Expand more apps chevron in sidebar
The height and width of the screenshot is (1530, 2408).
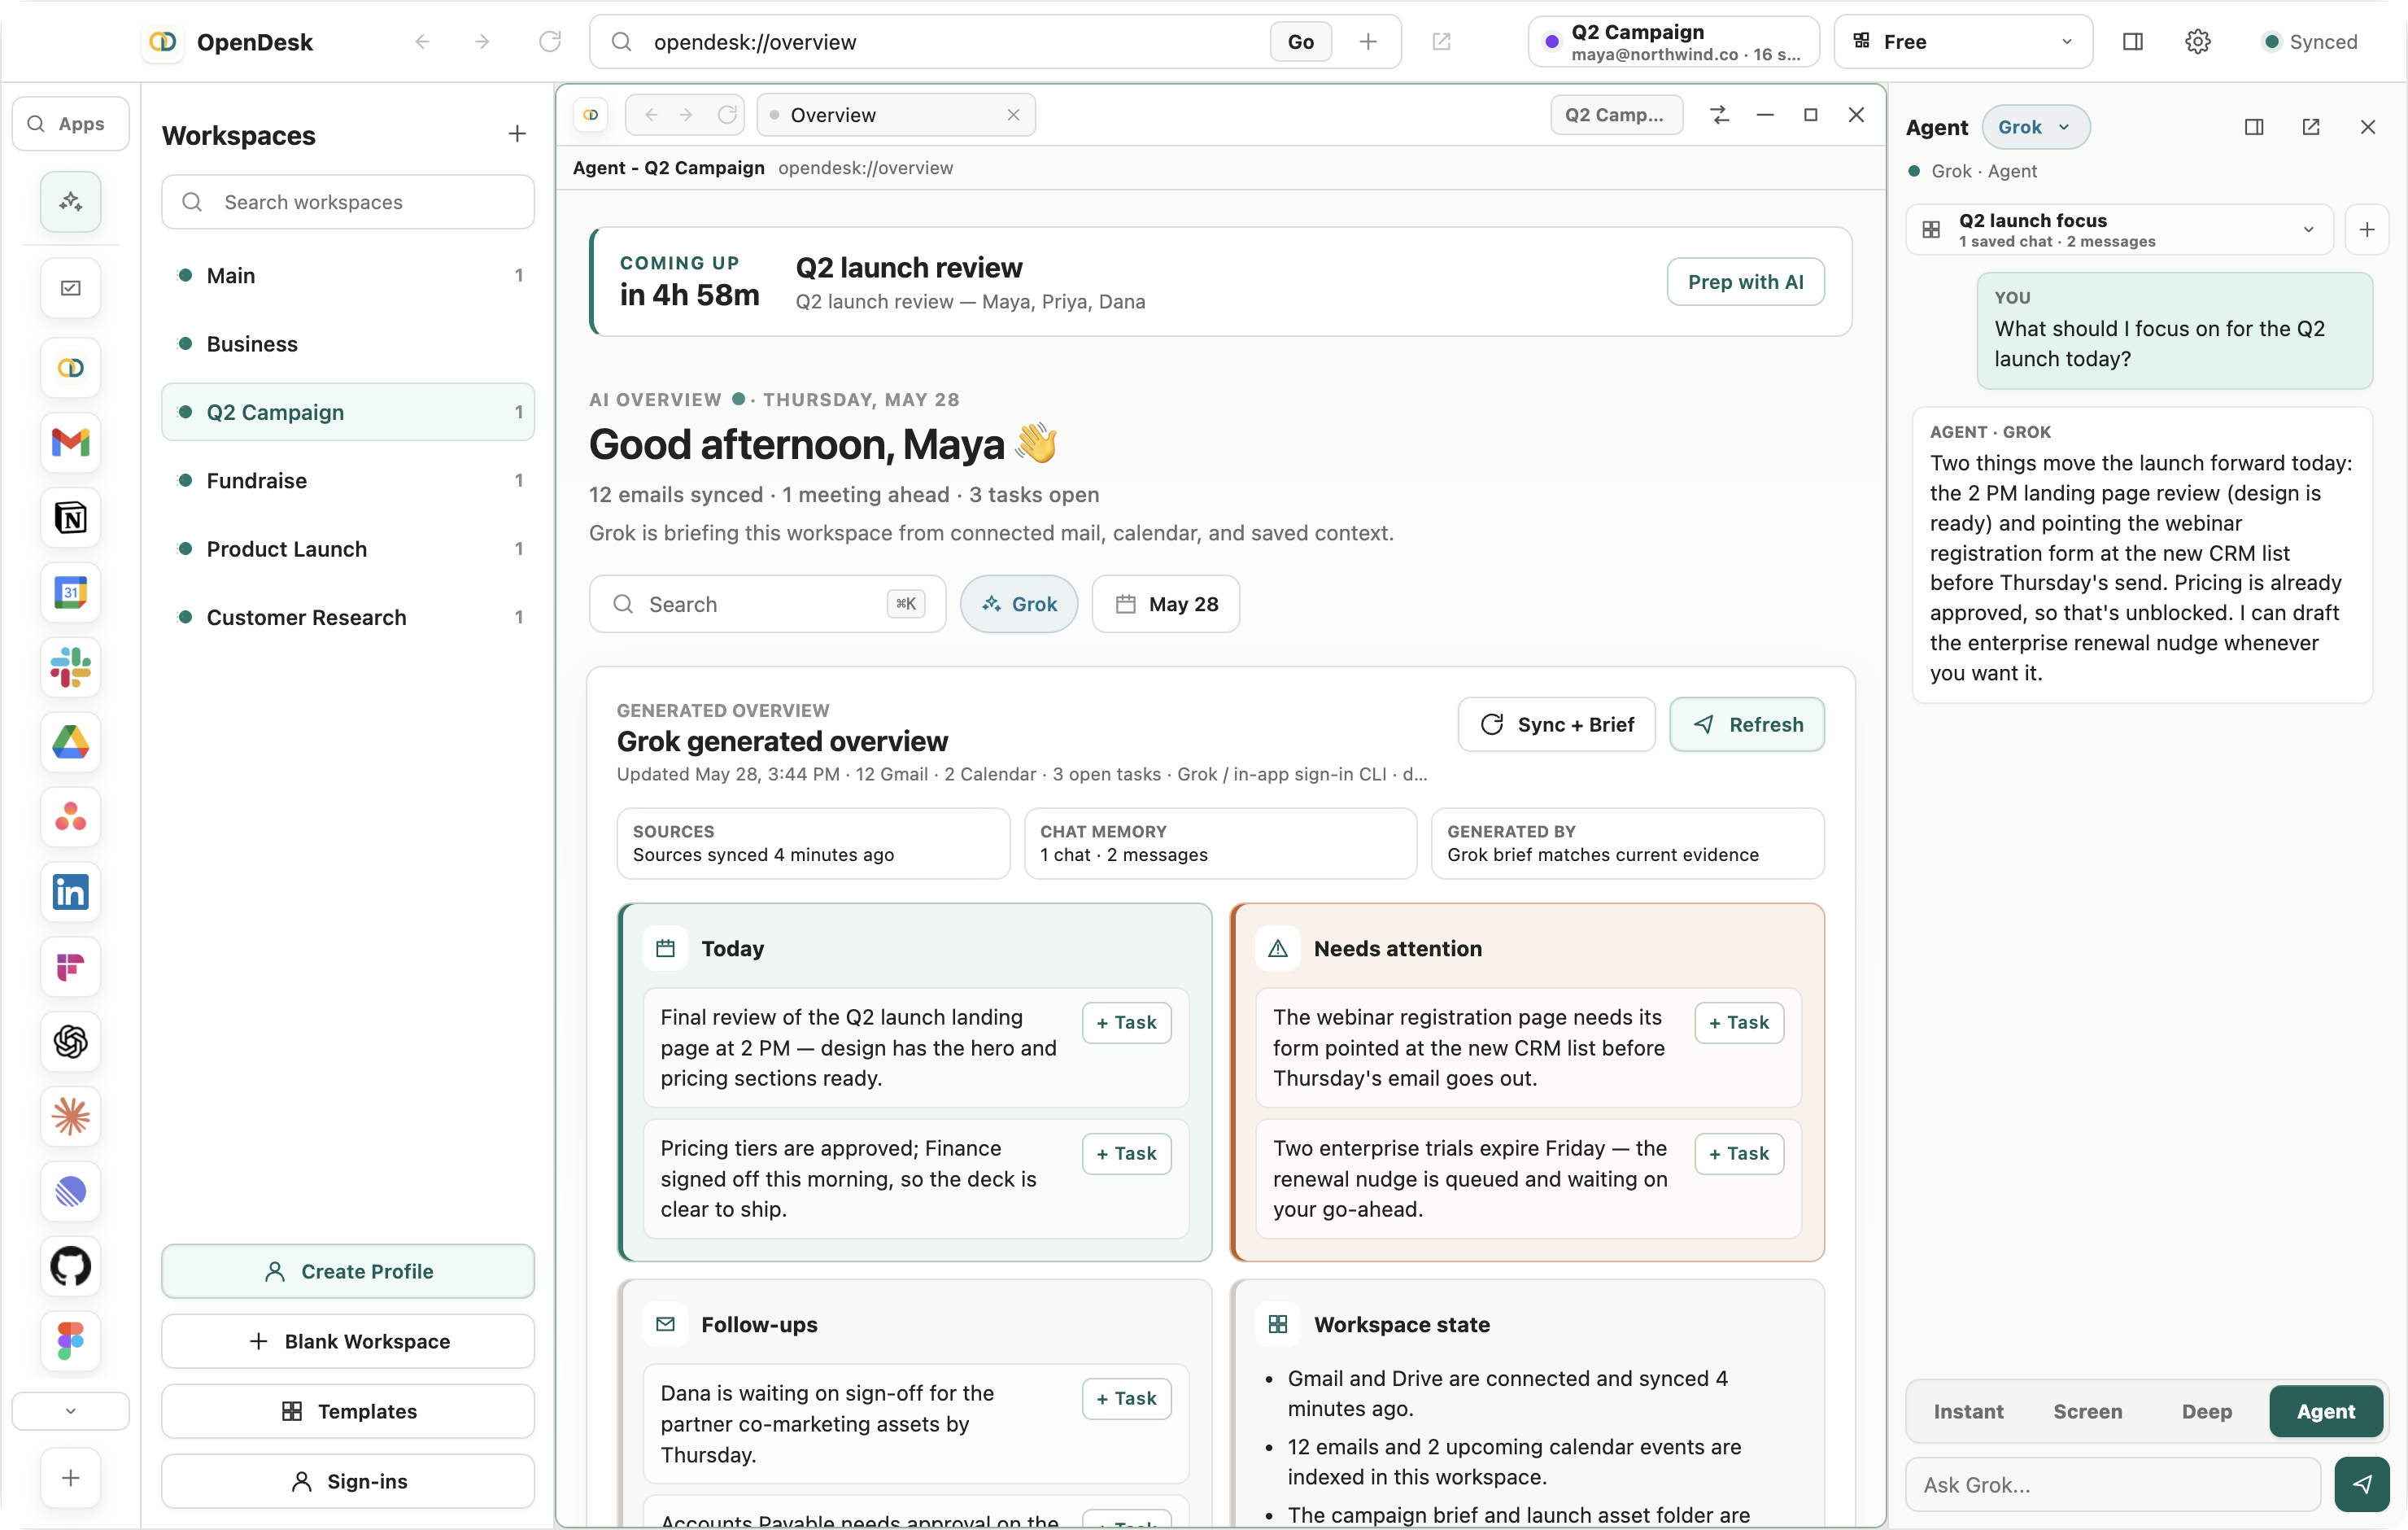70,1411
